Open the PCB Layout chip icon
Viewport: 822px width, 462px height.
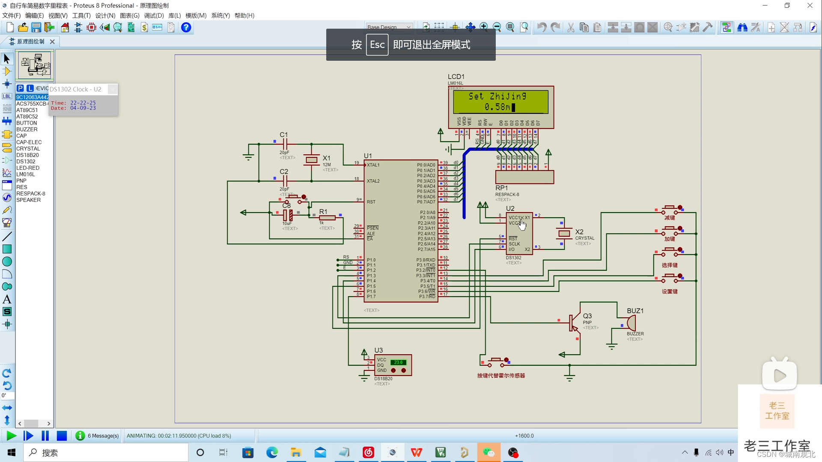click(91, 27)
